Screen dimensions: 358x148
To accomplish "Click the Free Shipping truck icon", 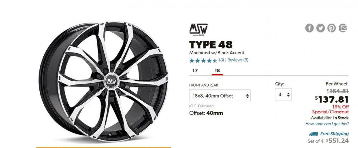I will point(314,134).
